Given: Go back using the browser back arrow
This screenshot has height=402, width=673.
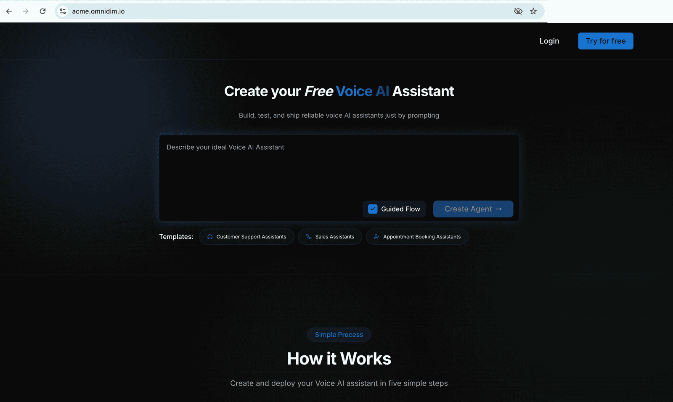Looking at the screenshot, I should [9, 11].
